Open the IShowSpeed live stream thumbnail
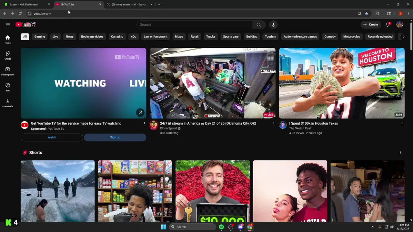This screenshot has height=232, width=413. point(213,83)
